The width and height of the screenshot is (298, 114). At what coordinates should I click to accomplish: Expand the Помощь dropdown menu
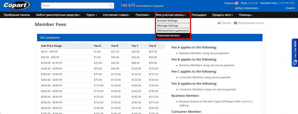point(246,15)
